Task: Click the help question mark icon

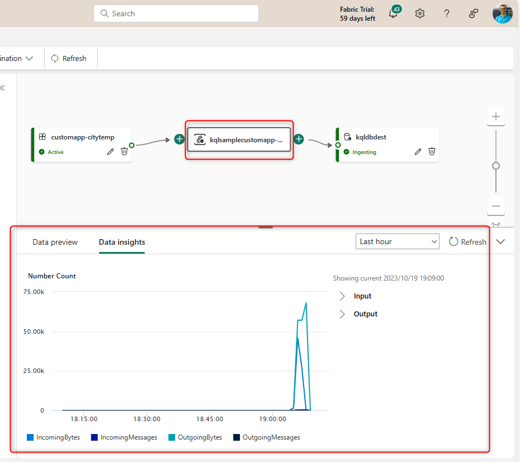Action: tap(447, 14)
